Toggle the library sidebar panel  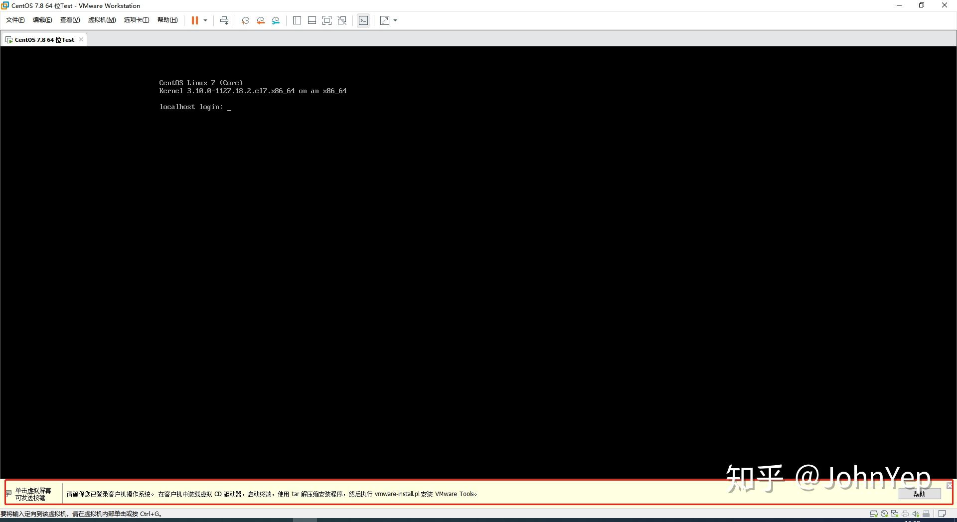click(x=297, y=20)
